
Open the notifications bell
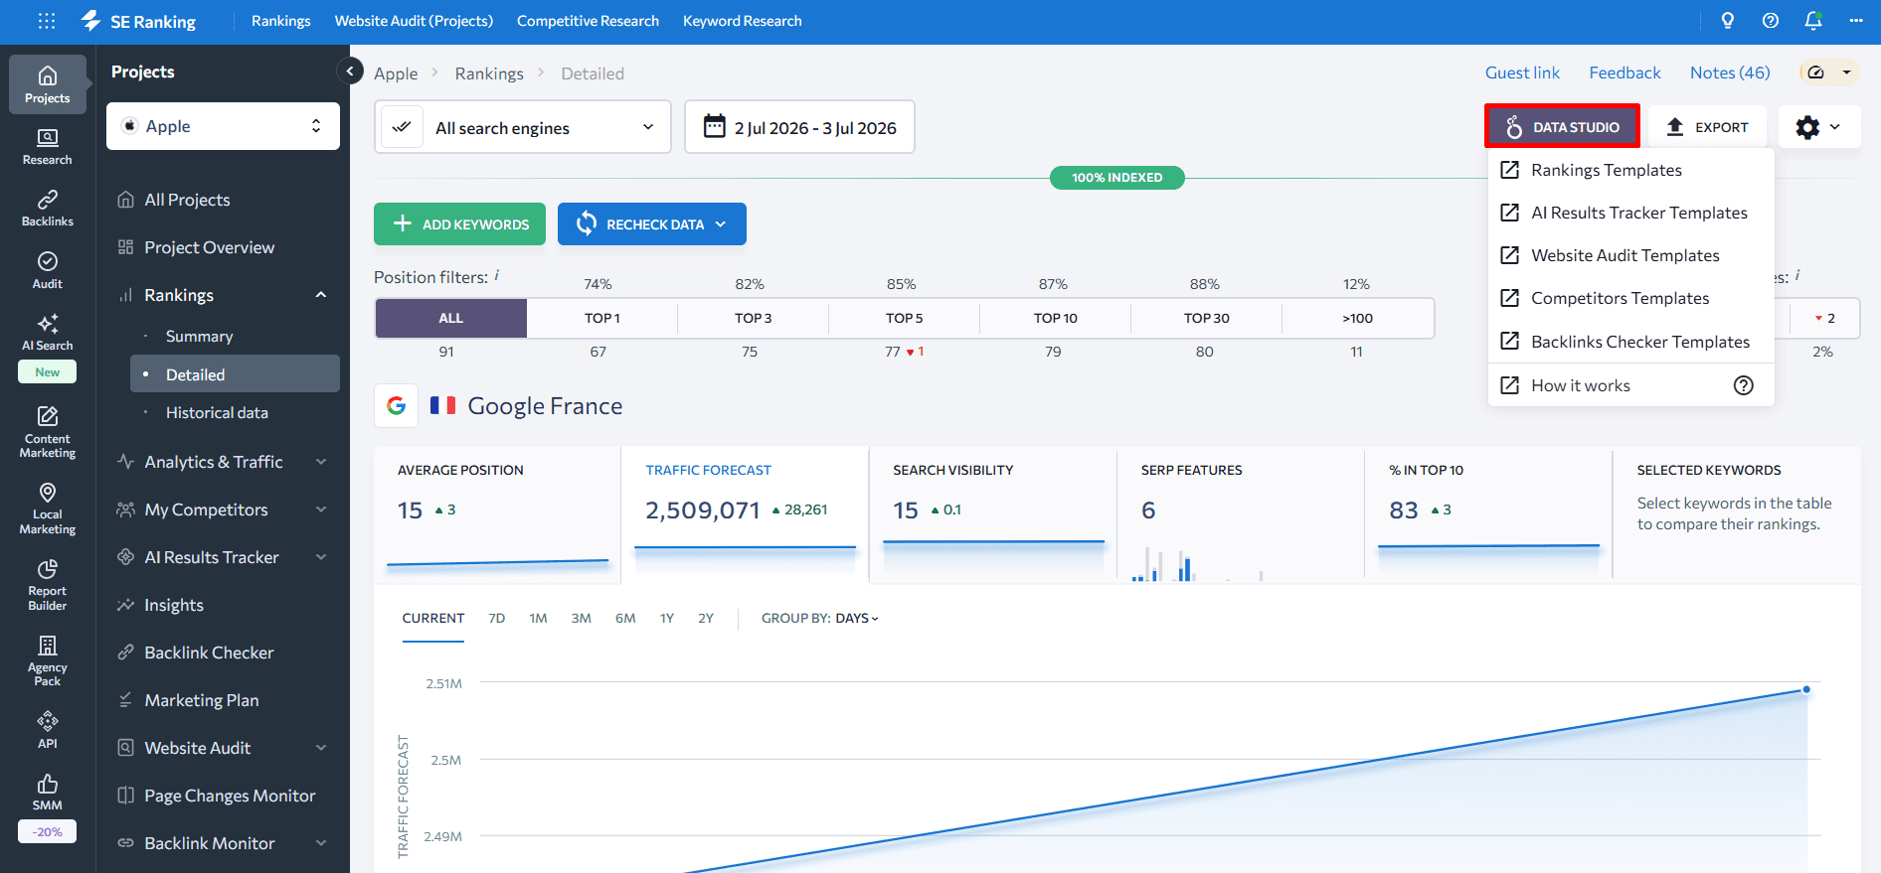[1813, 21]
